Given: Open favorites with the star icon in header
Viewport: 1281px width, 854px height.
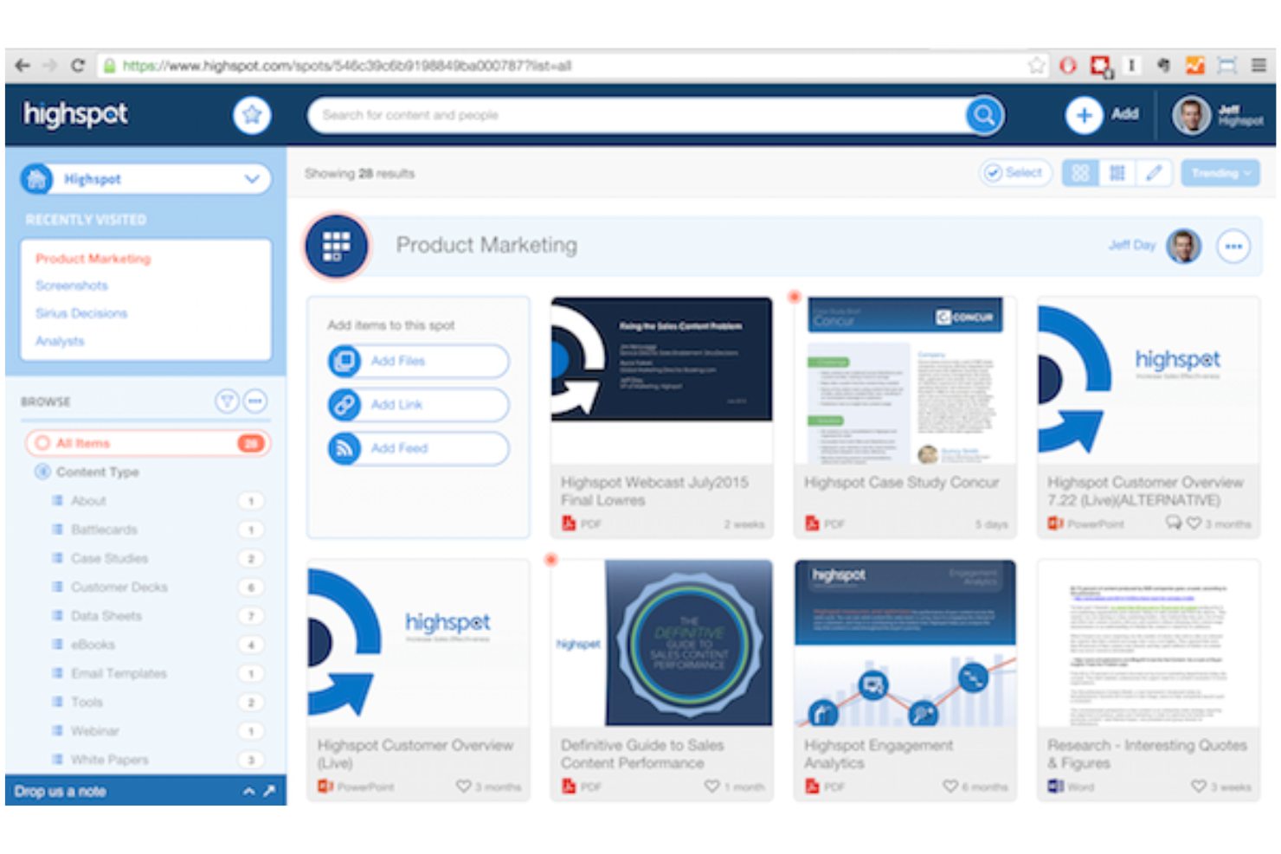Looking at the screenshot, I should (252, 115).
